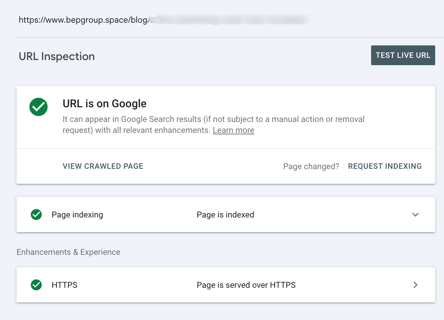This screenshot has width=444, height=320.
Task: Select the Page is indexed status text
Action: click(x=225, y=215)
